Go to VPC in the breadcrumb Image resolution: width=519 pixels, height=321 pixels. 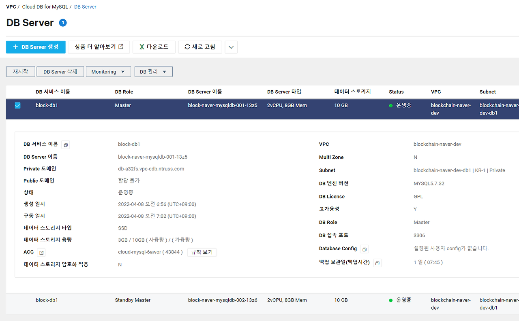[11, 7]
